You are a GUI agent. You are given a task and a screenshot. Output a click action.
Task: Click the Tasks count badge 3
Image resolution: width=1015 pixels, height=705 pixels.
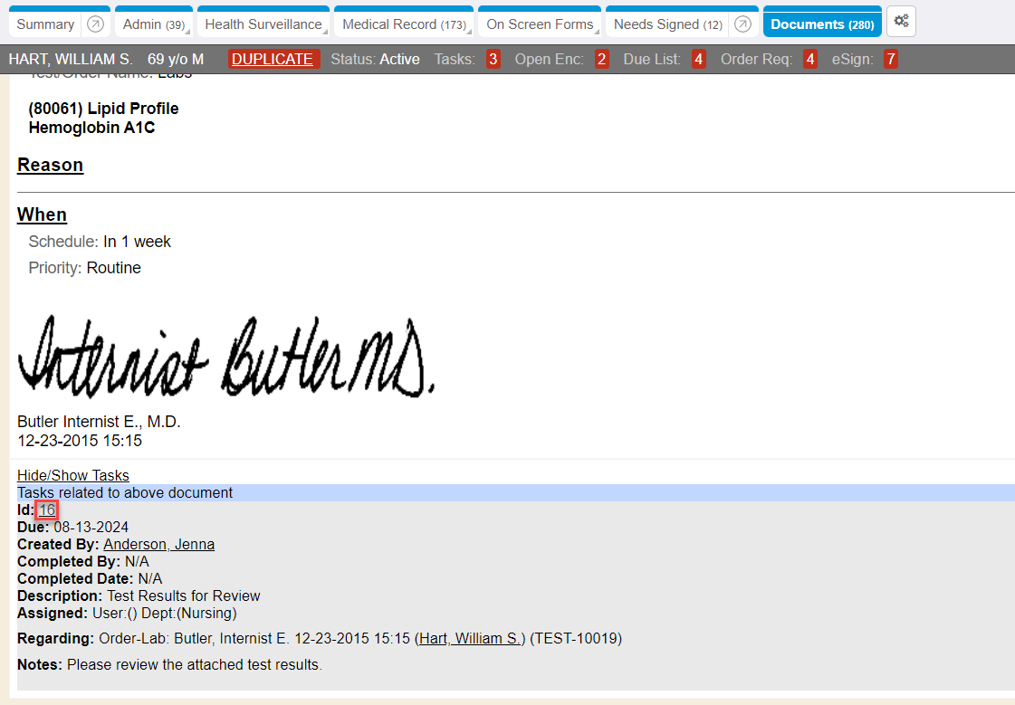493,60
